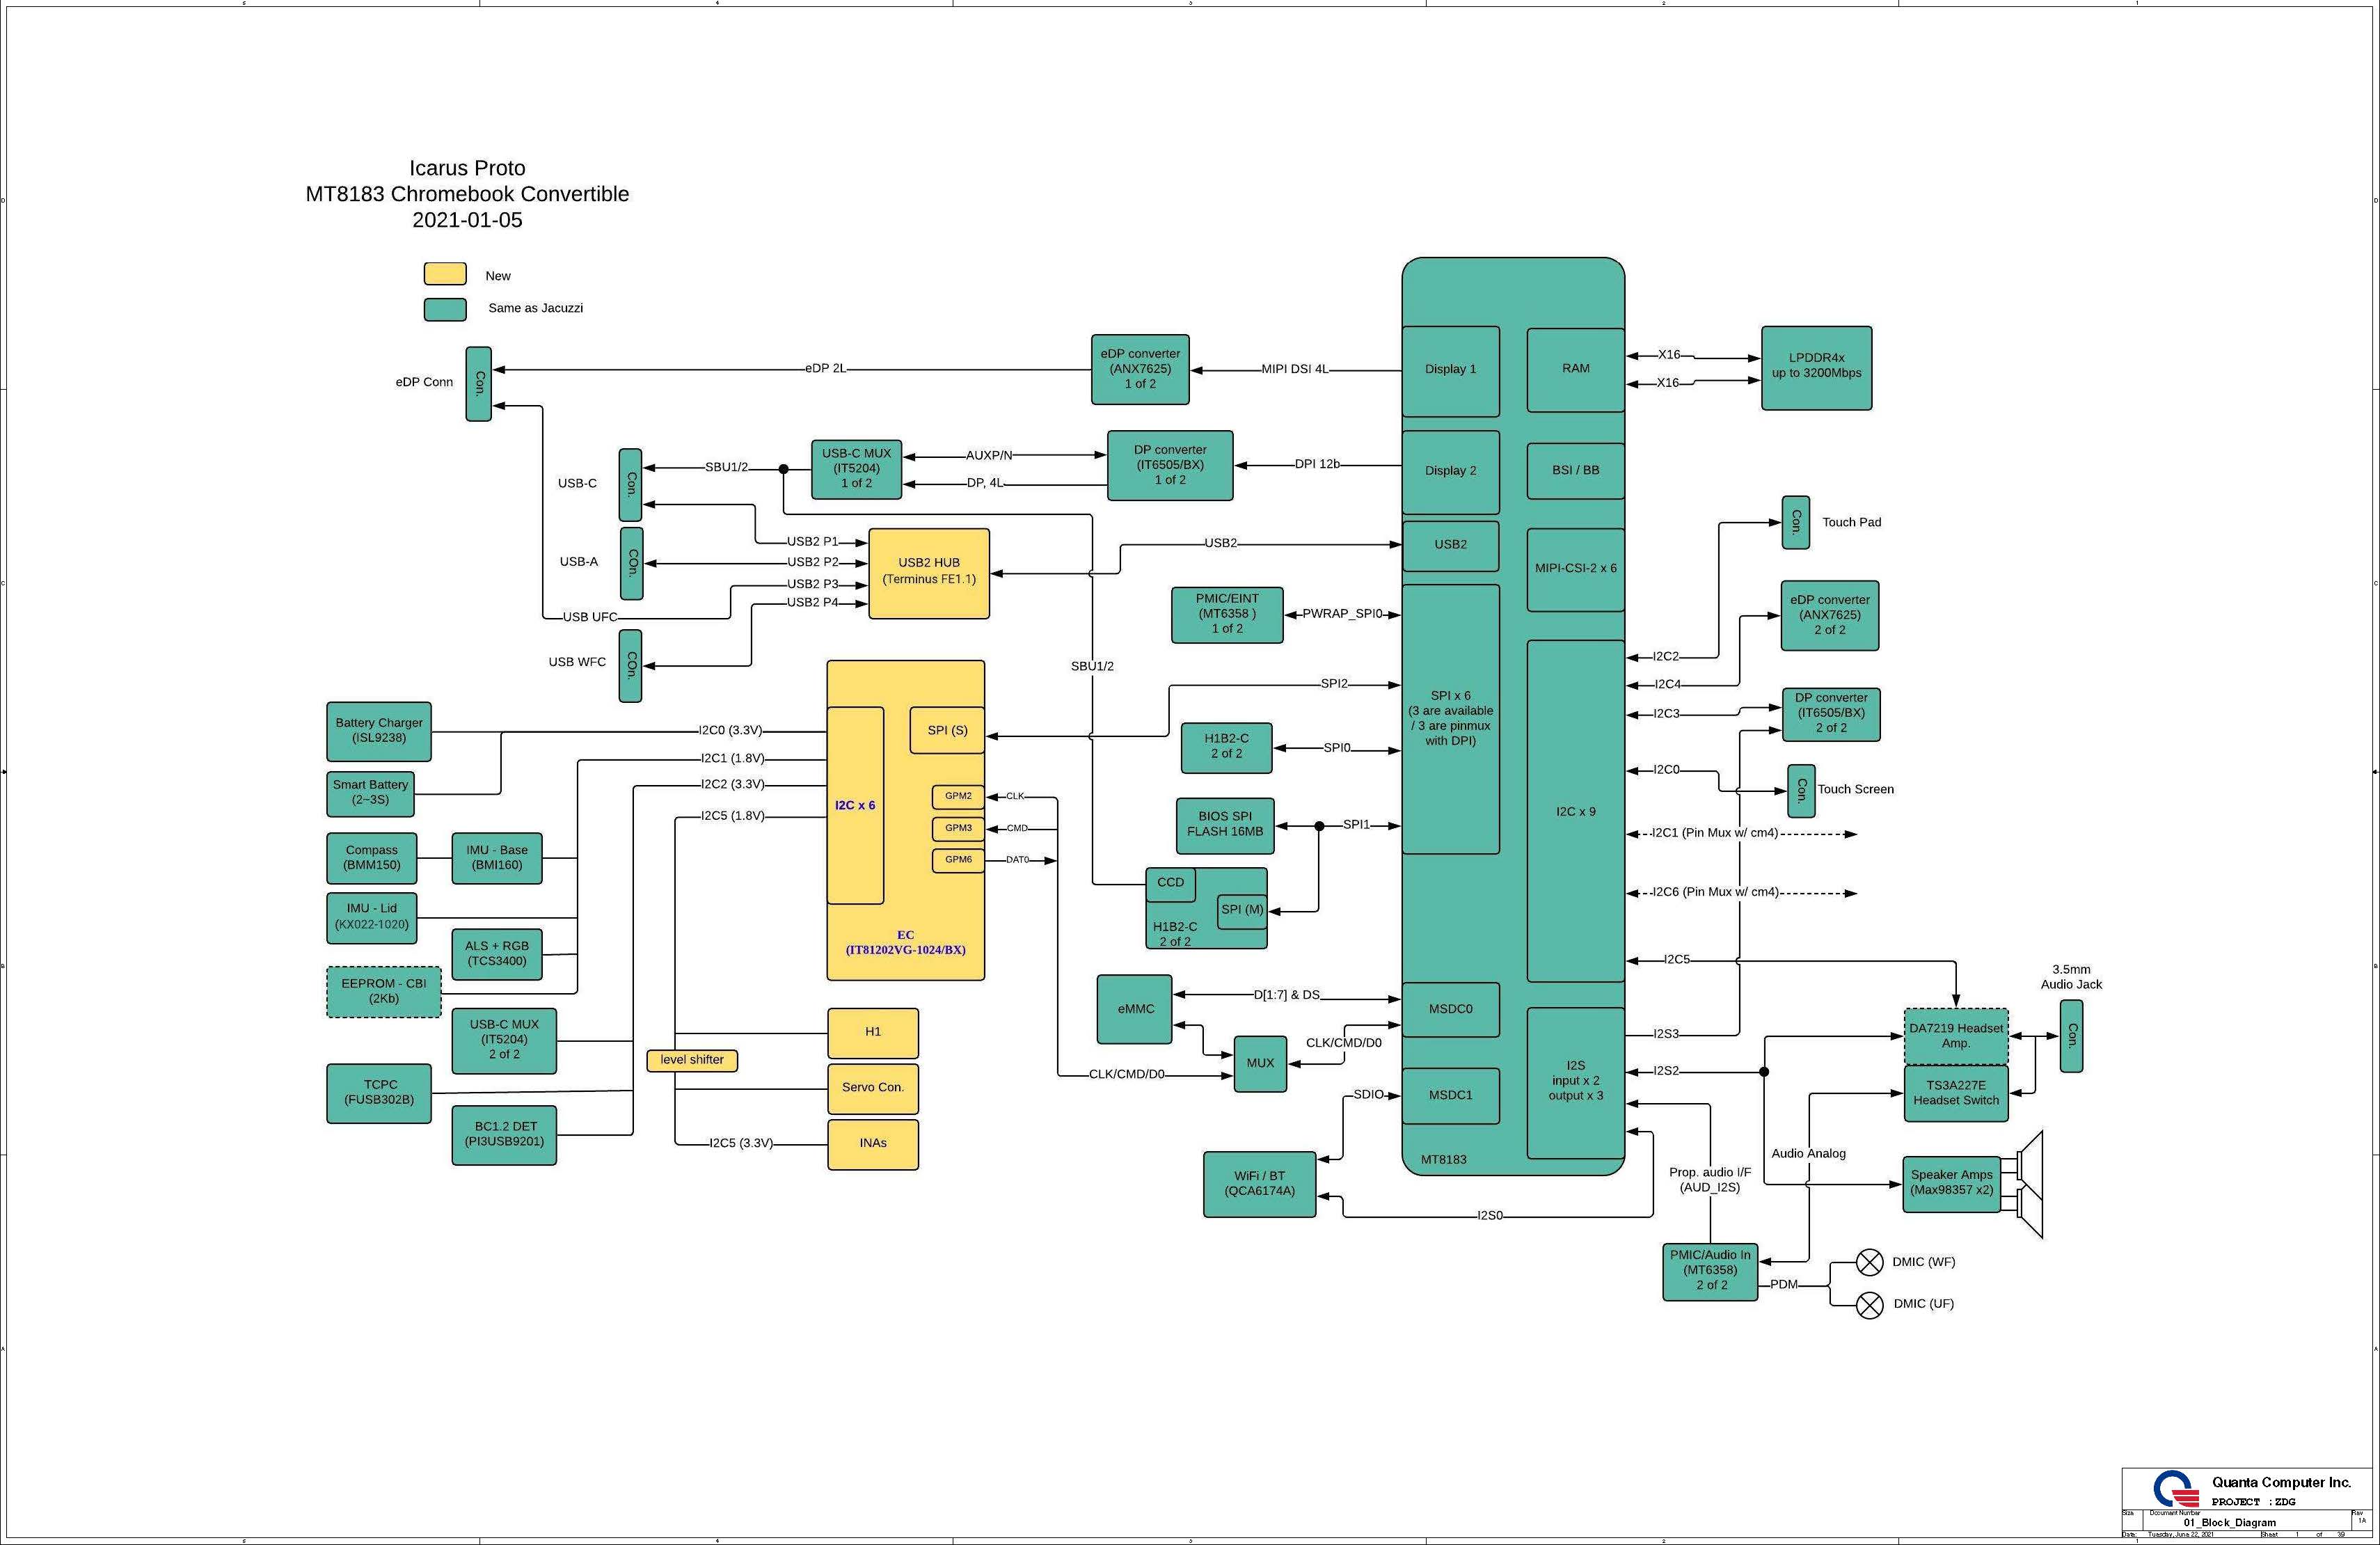Click the SPI1 junction dot near BIOS flash
Image resolution: width=2380 pixels, height=1545 pixels.
[1319, 826]
